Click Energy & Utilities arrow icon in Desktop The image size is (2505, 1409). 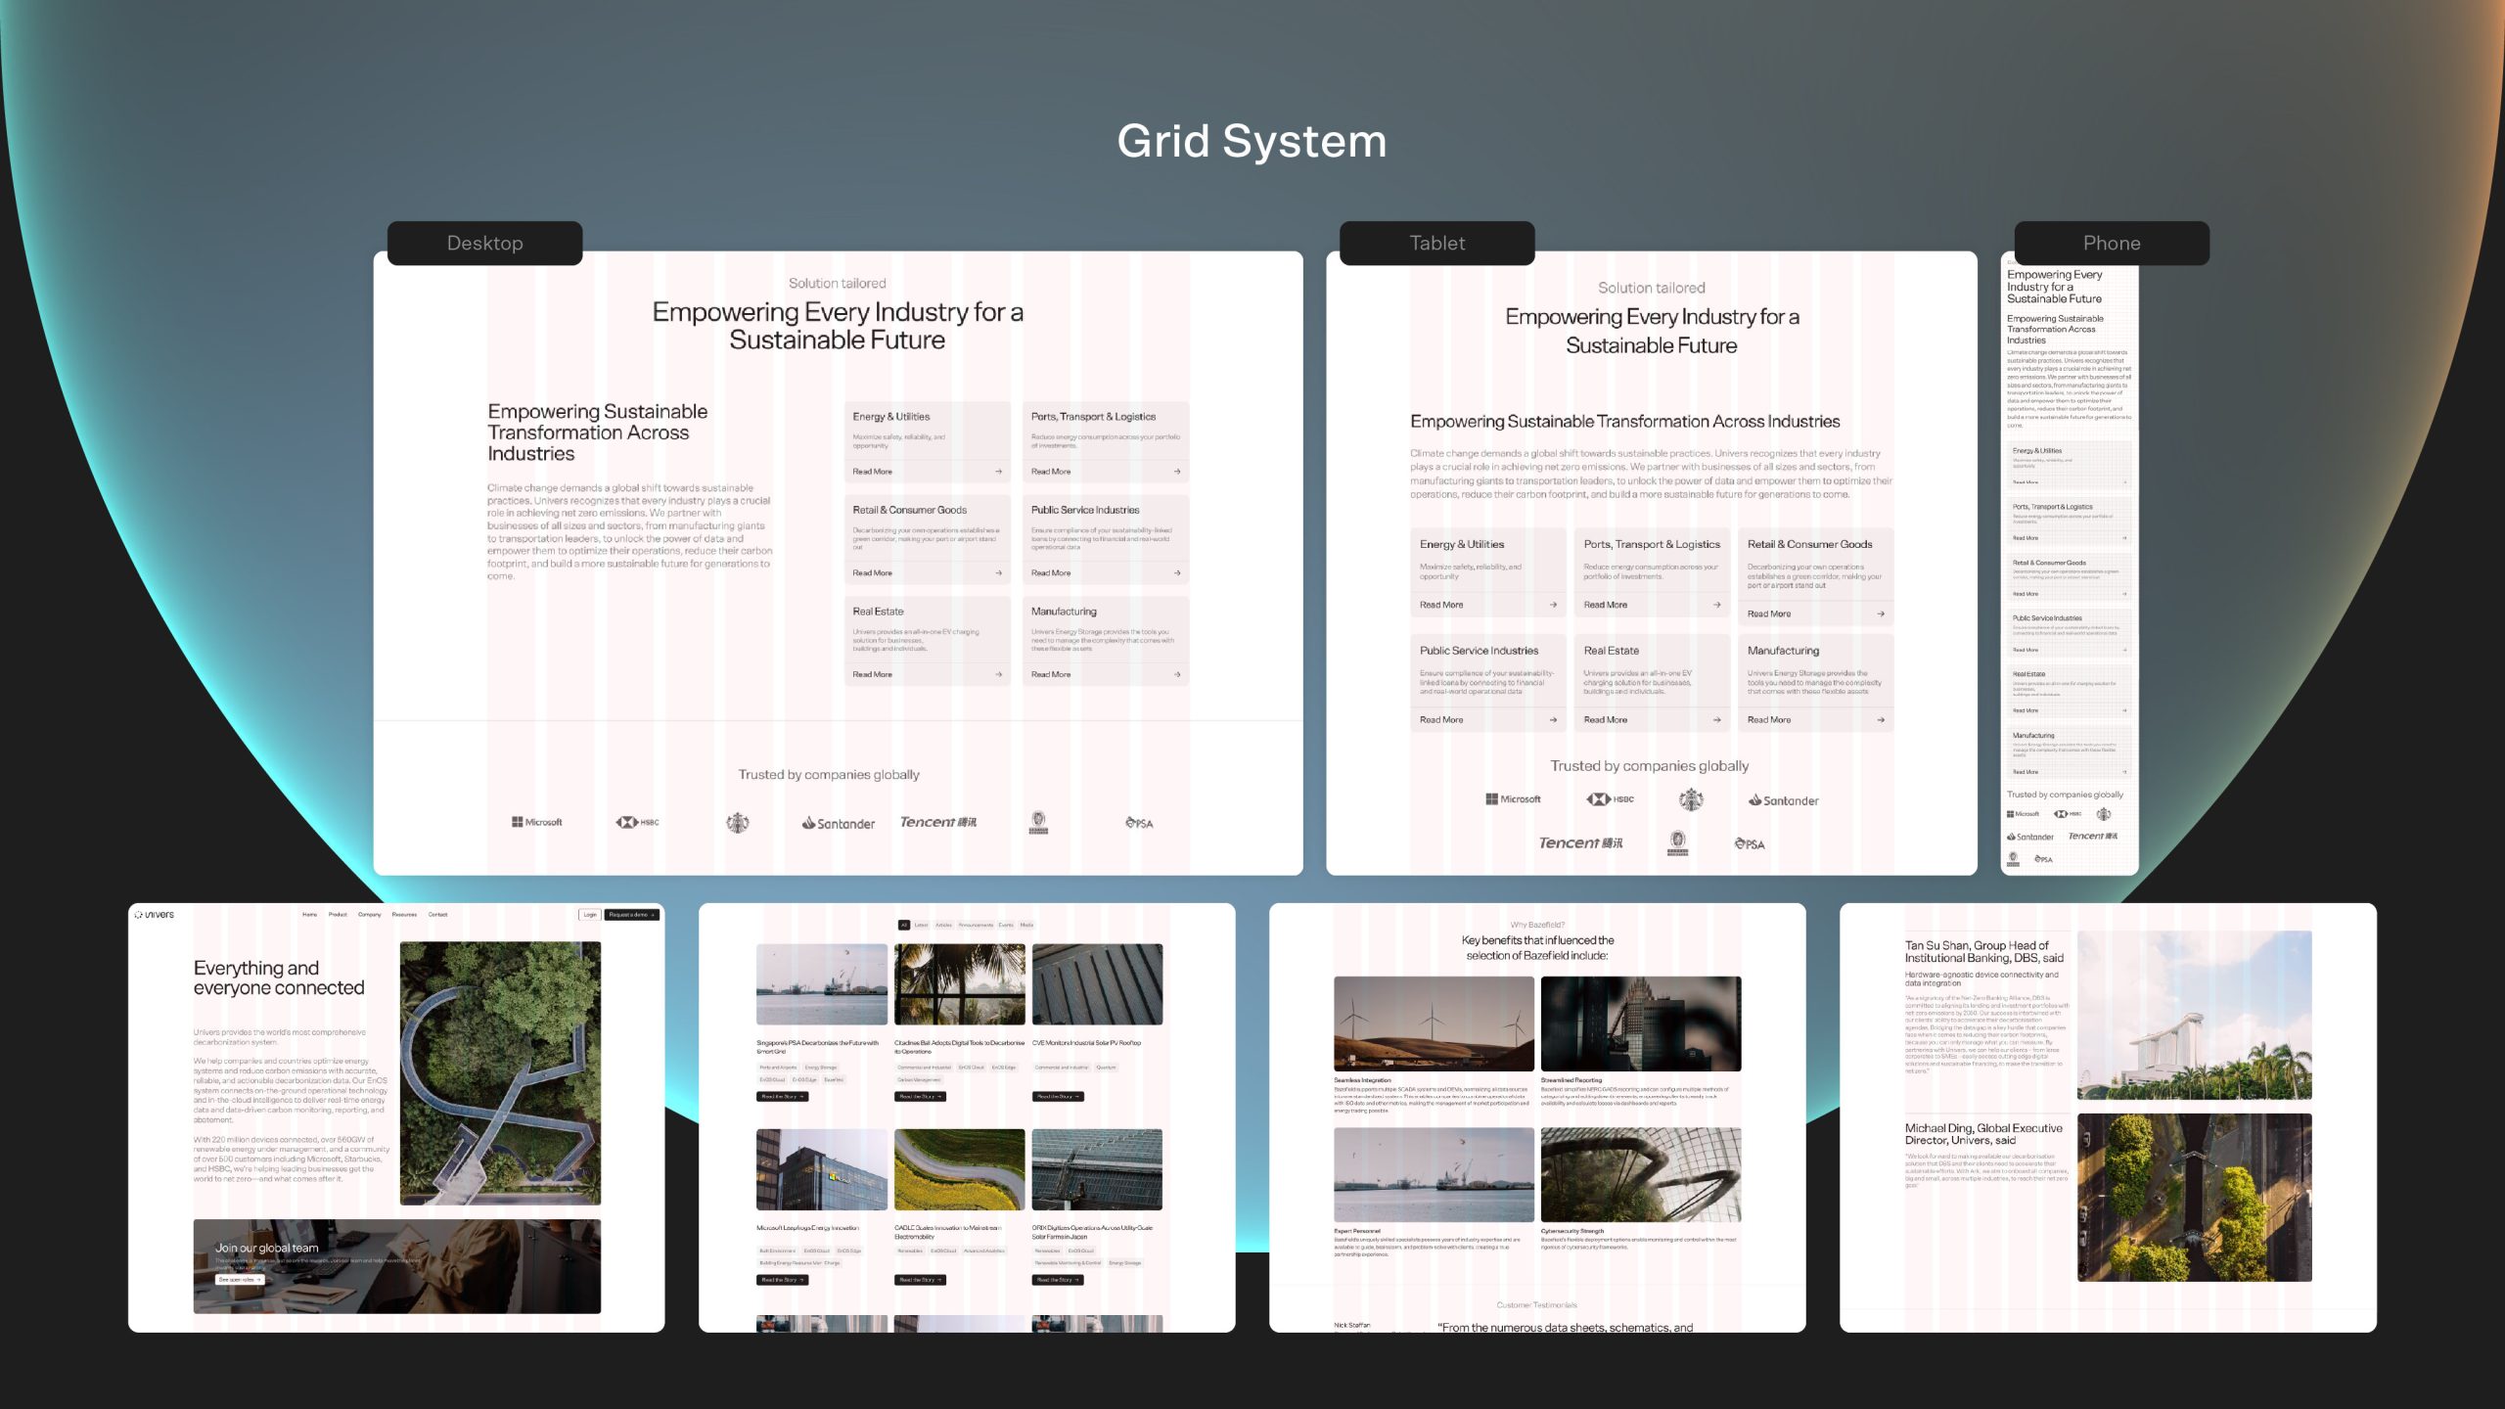click(998, 472)
